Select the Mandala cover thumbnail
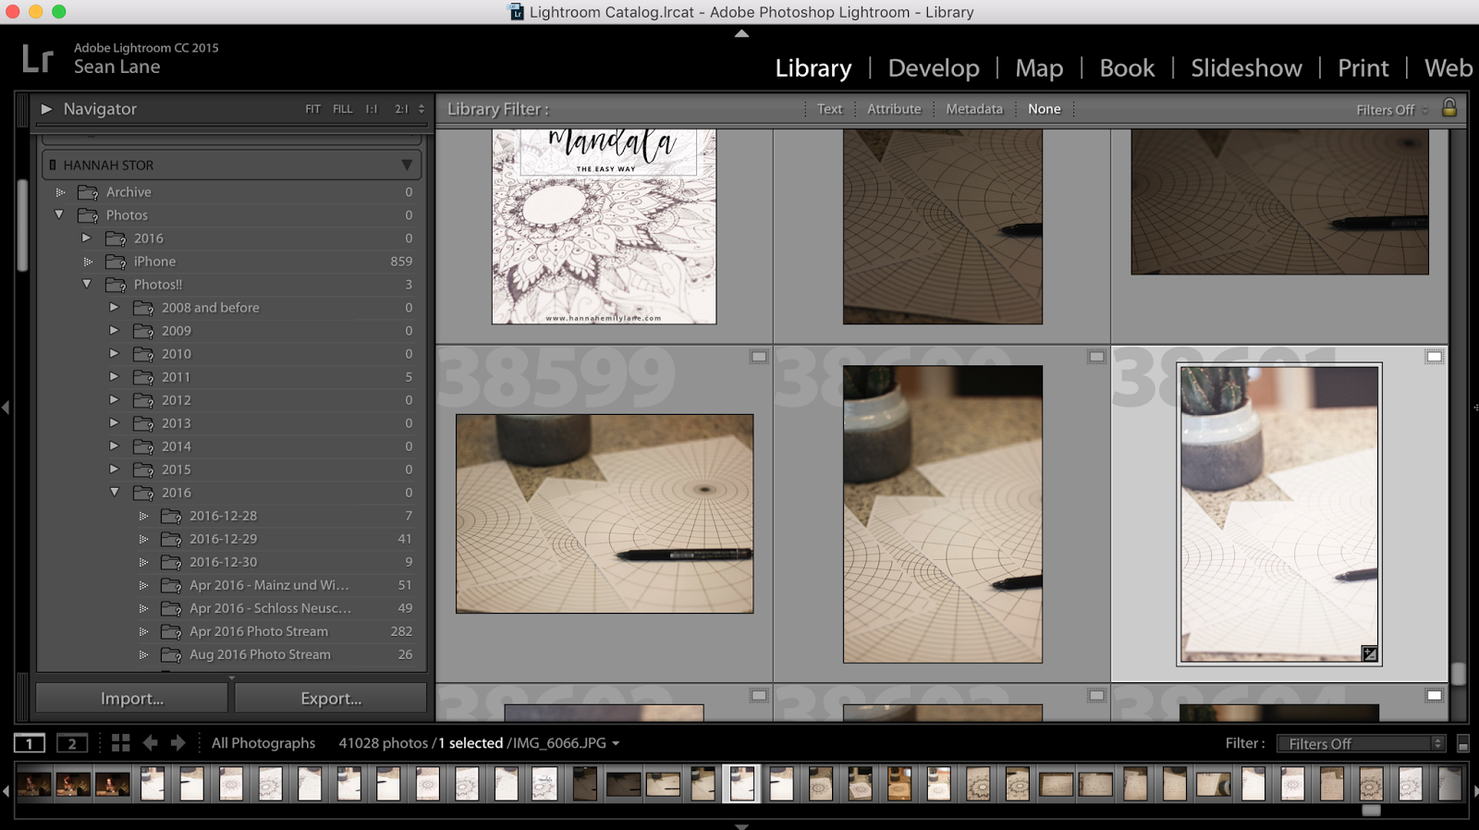 (x=604, y=226)
